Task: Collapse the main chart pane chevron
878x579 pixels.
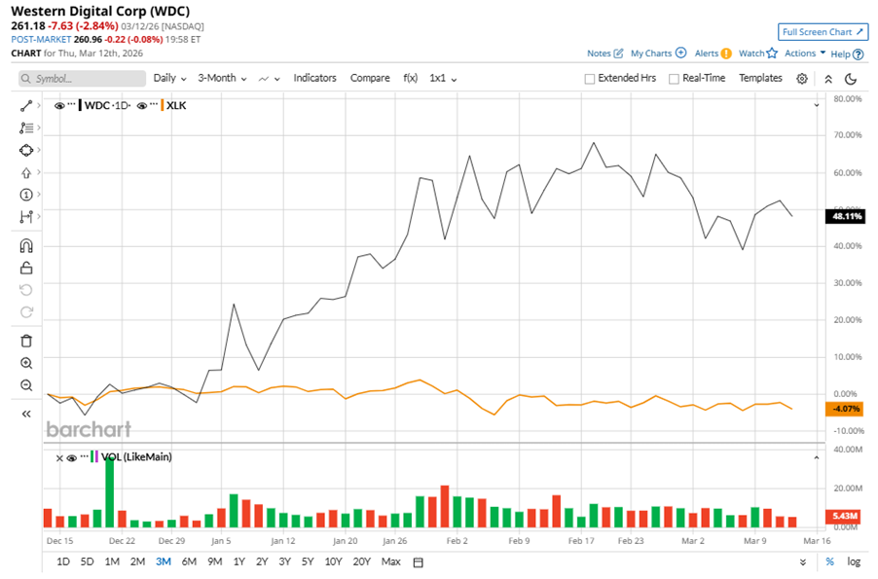Action: point(817,105)
